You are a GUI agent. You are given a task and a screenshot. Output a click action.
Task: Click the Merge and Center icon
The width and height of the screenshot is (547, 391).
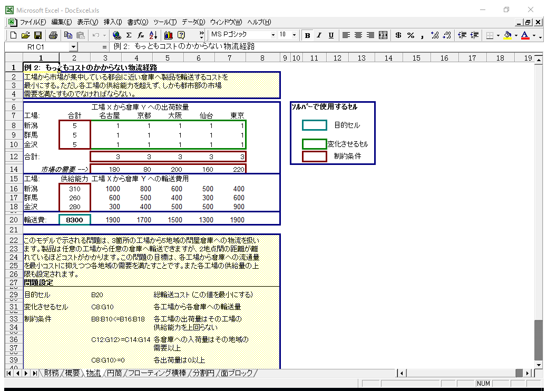[383, 35]
